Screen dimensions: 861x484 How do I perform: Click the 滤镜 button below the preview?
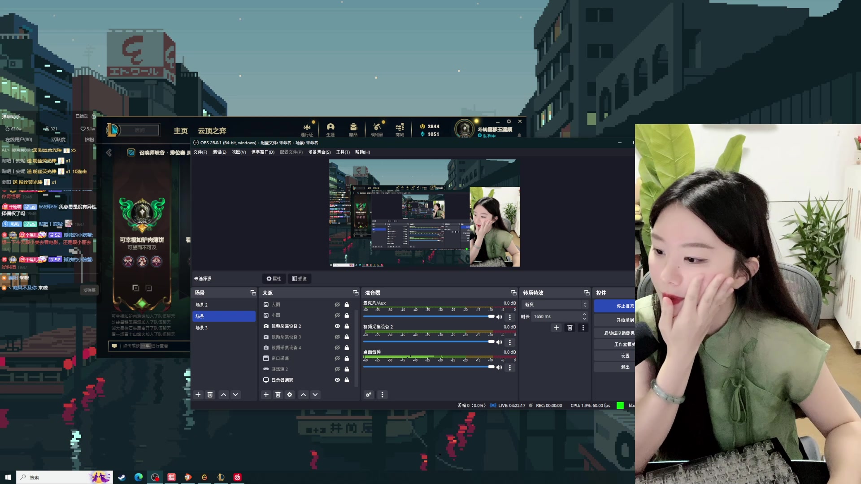click(x=300, y=279)
